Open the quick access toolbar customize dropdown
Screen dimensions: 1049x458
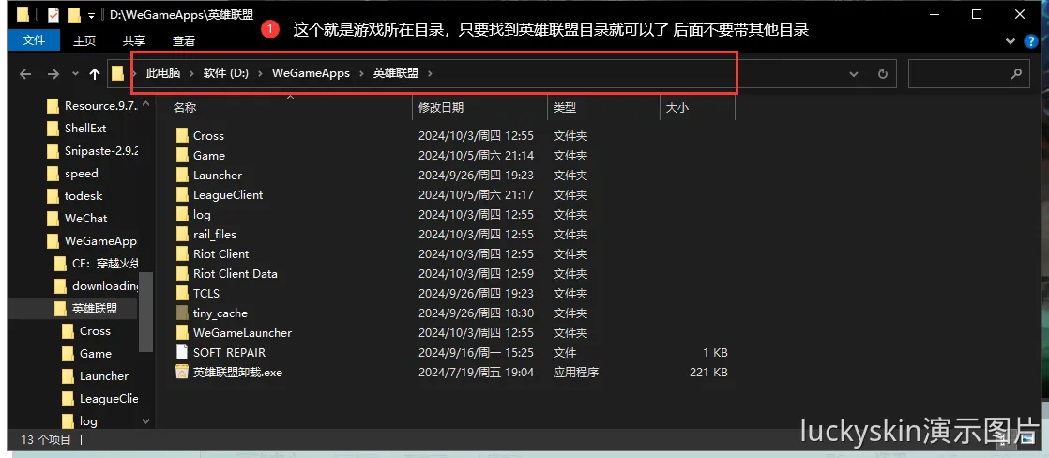pyautogui.click(x=91, y=14)
